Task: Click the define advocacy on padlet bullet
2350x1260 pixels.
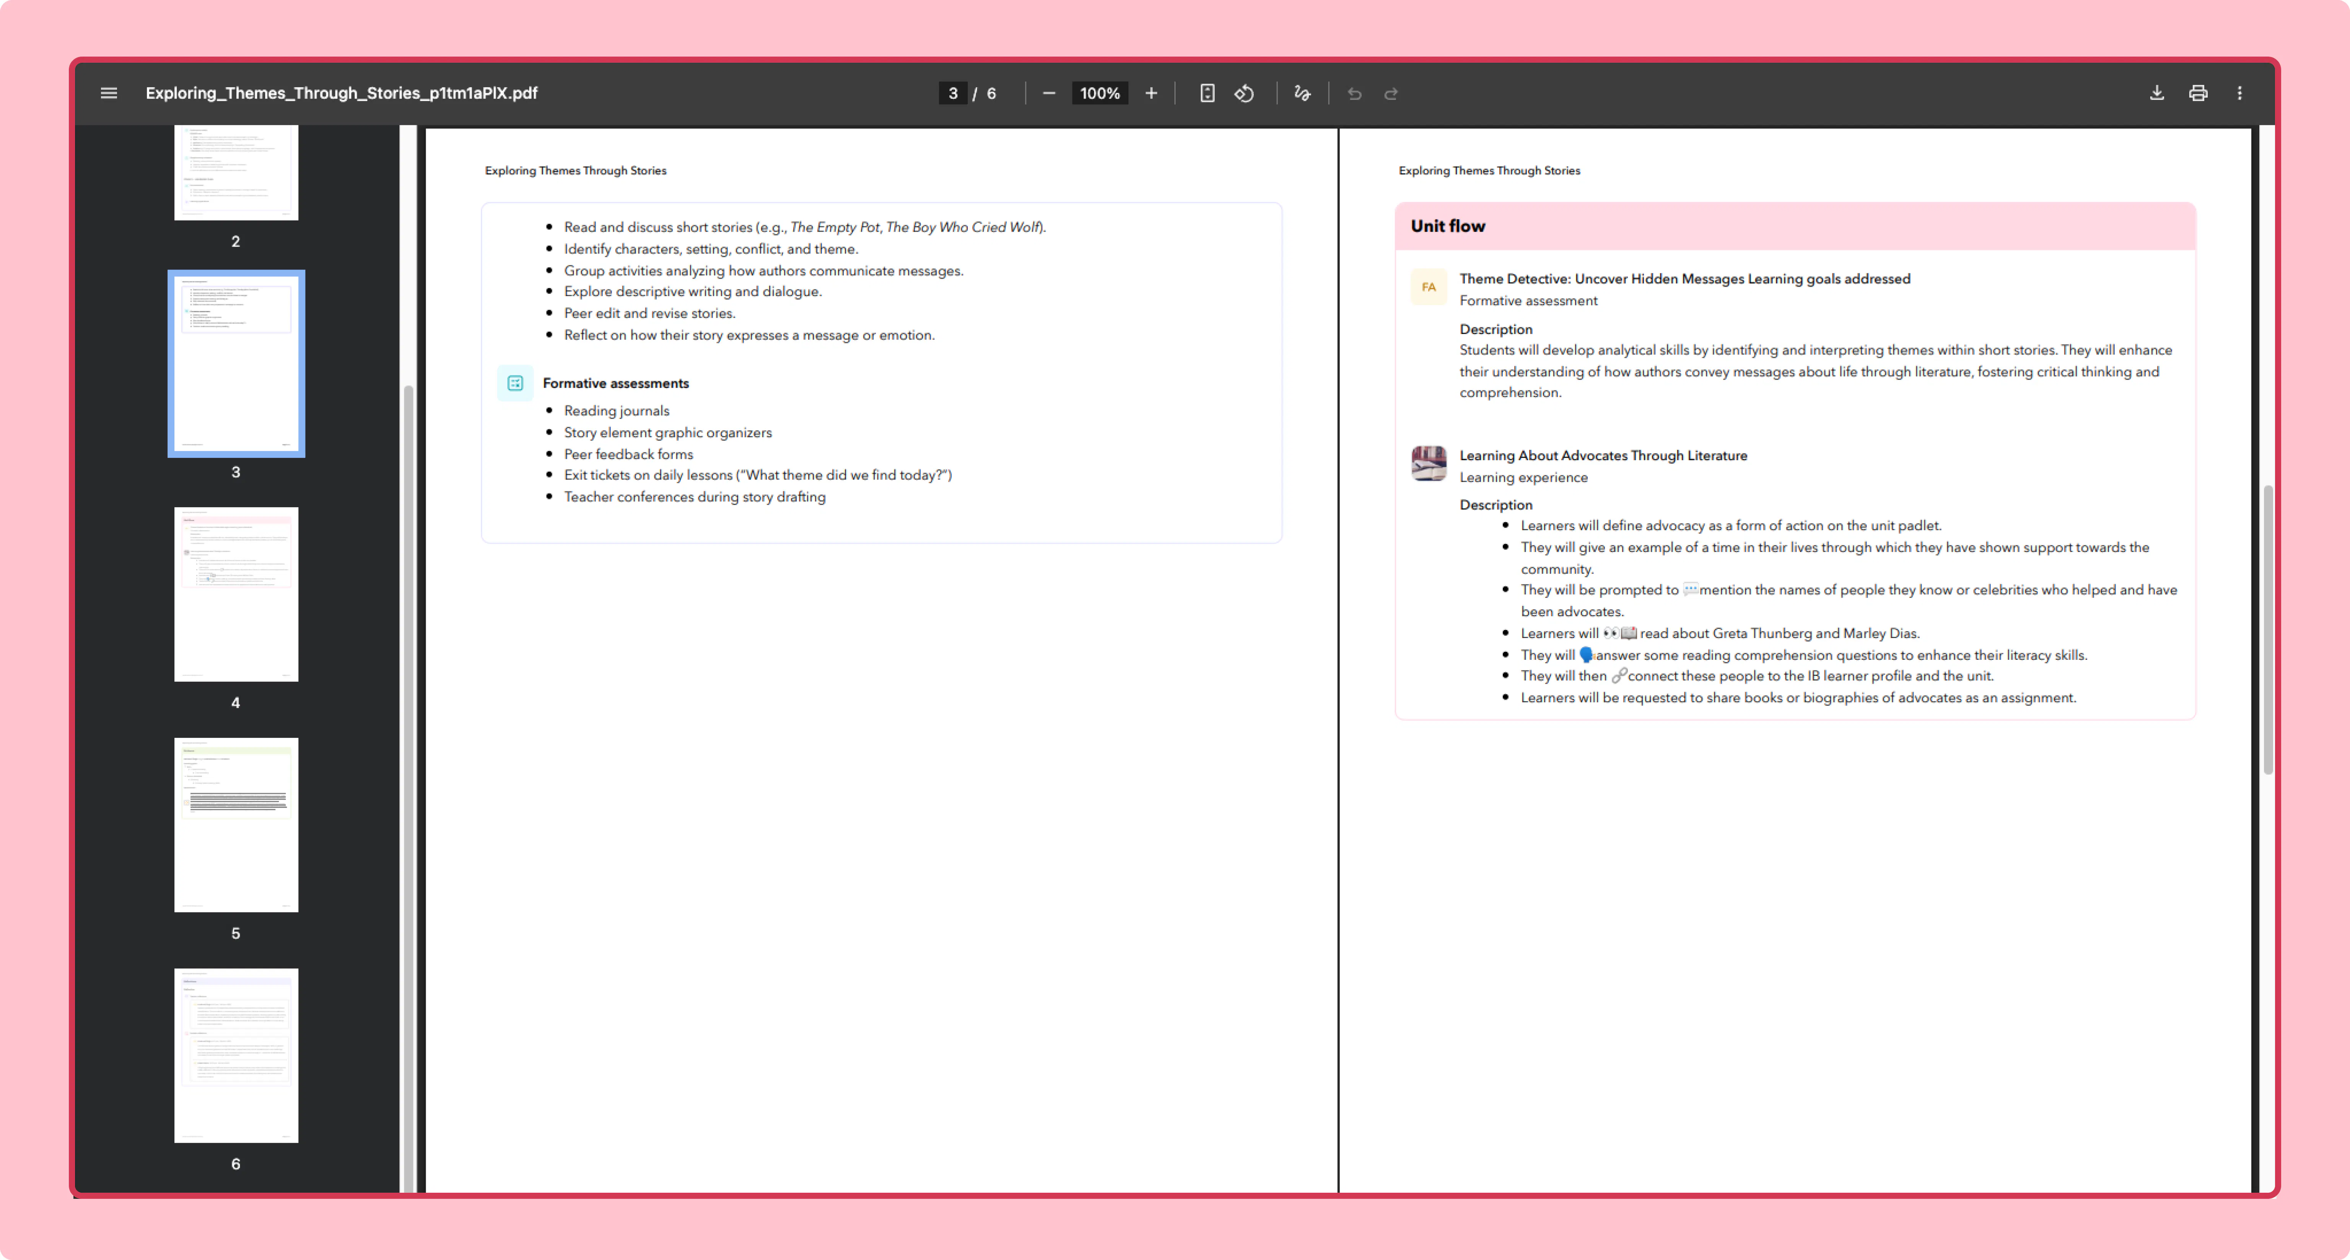Action: (x=1732, y=526)
